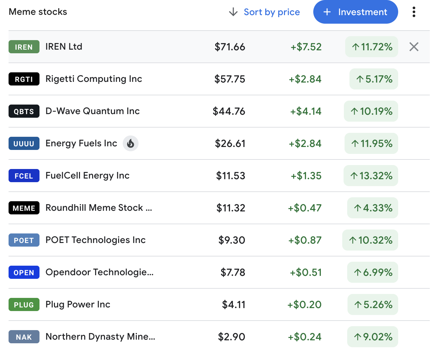This screenshot has width=437, height=363.
Task: Click the $4.11 price of Plug Power
Action: pos(234,304)
